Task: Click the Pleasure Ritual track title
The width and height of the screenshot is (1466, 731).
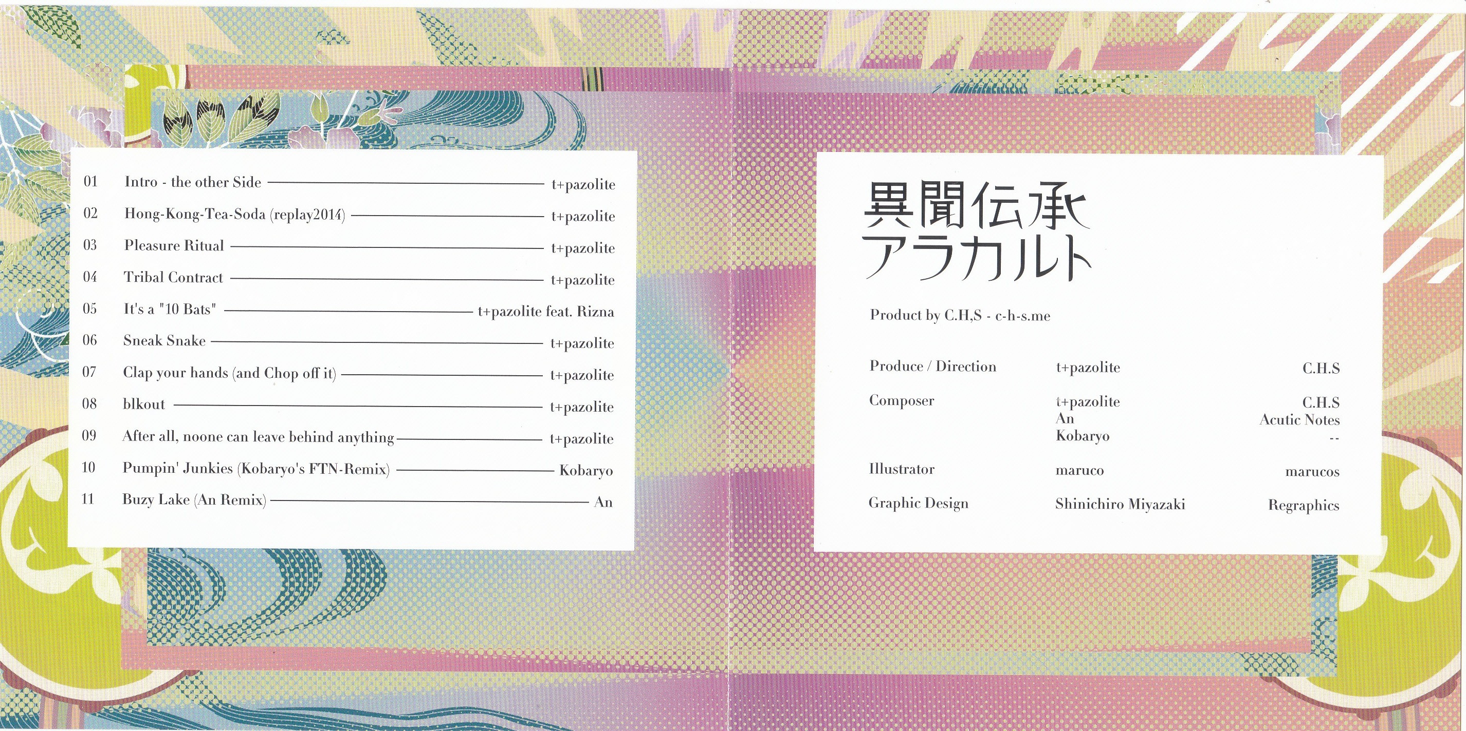Action: click(174, 246)
